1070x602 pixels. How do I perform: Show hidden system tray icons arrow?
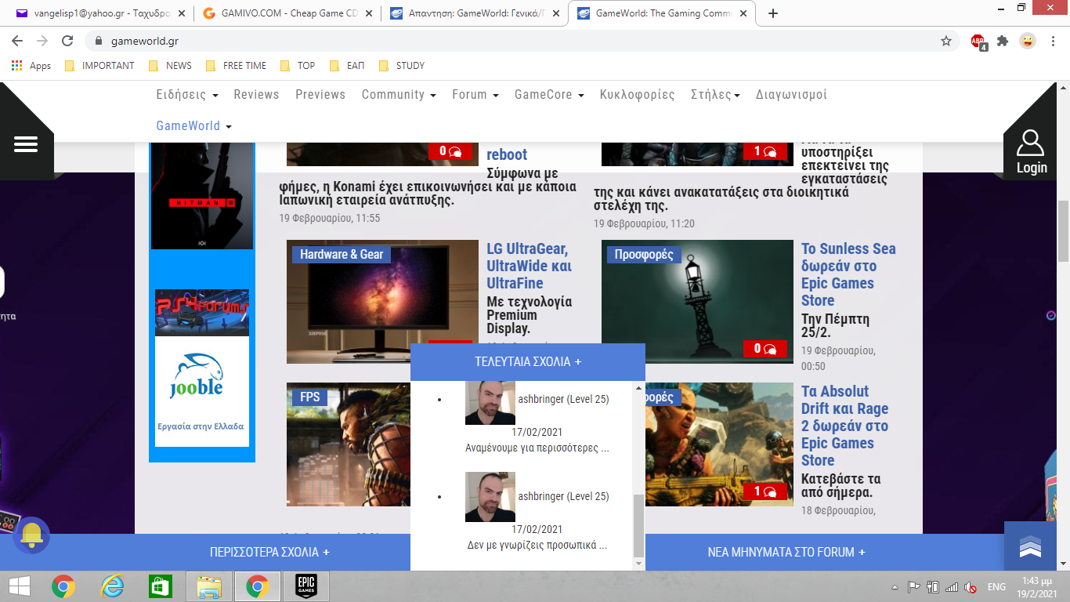coord(895,587)
